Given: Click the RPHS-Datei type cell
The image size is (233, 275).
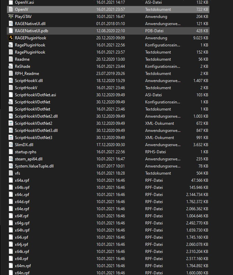Looking at the screenshot, I should (155, 152).
